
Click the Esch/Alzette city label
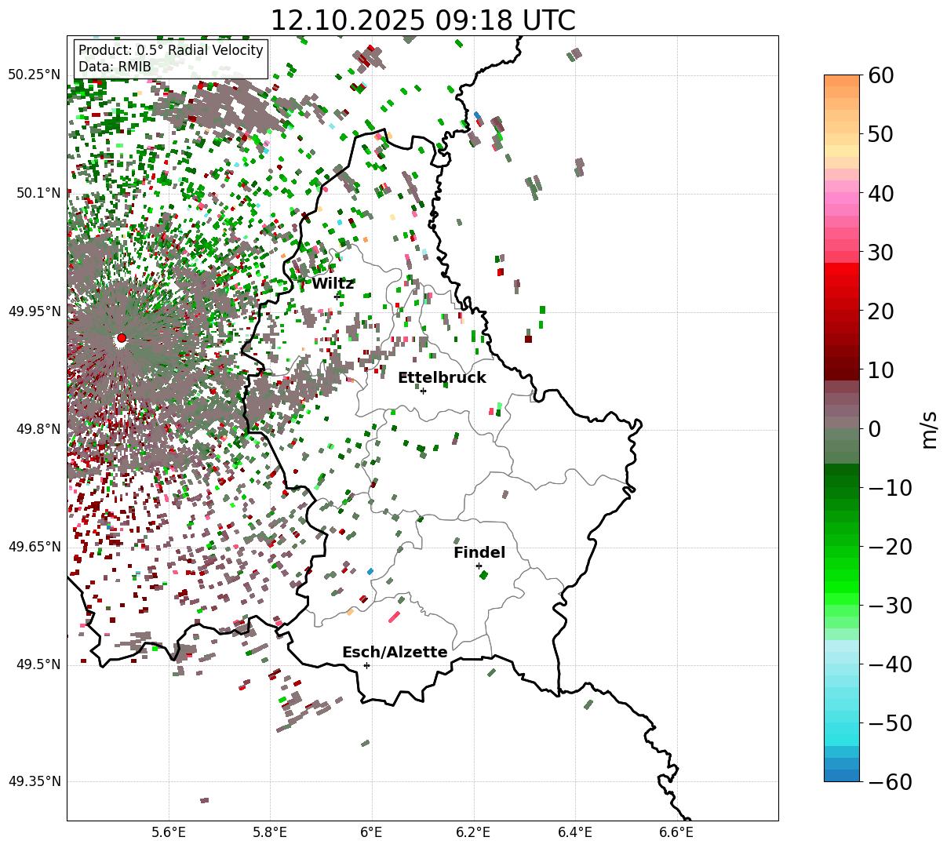(395, 653)
